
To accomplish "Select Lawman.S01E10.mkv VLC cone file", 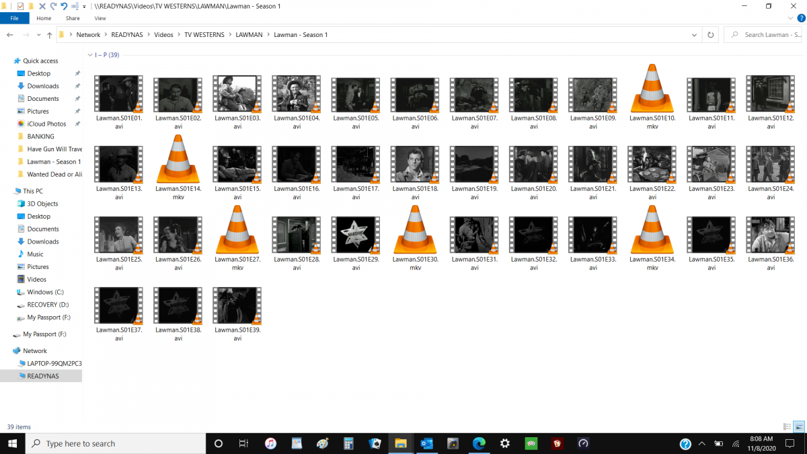I will 652,98.
